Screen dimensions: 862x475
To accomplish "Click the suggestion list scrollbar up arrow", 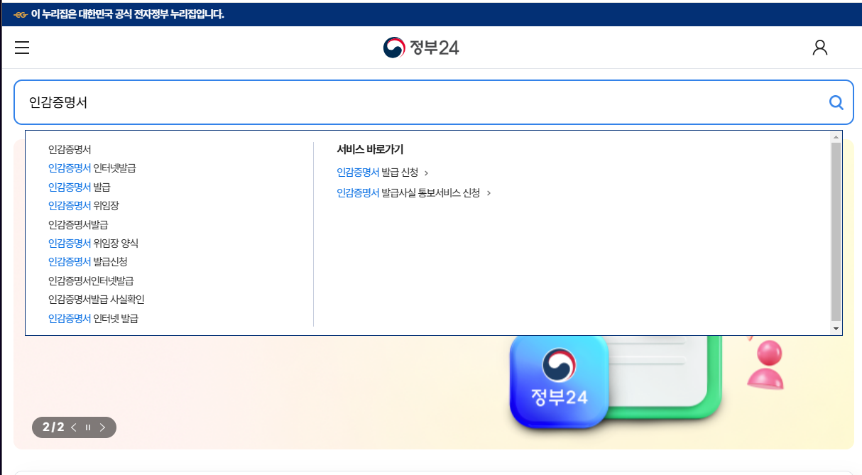I will [x=836, y=136].
